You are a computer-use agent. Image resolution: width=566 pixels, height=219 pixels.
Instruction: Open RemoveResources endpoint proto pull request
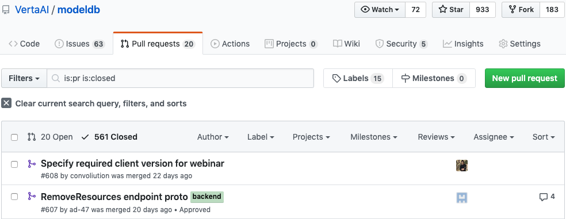pyautogui.click(x=114, y=197)
